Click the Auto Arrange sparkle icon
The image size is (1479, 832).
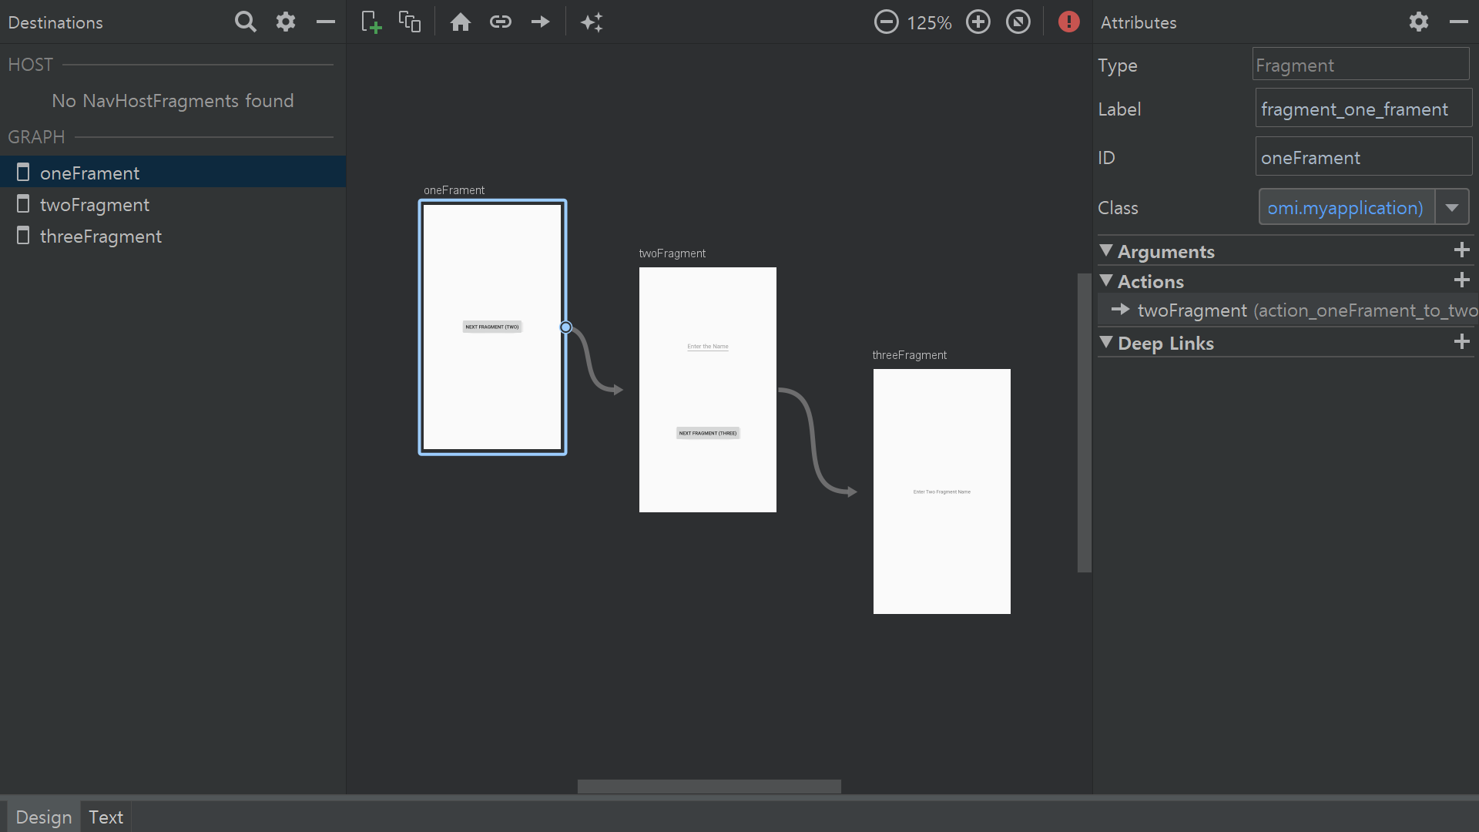(592, 22)
